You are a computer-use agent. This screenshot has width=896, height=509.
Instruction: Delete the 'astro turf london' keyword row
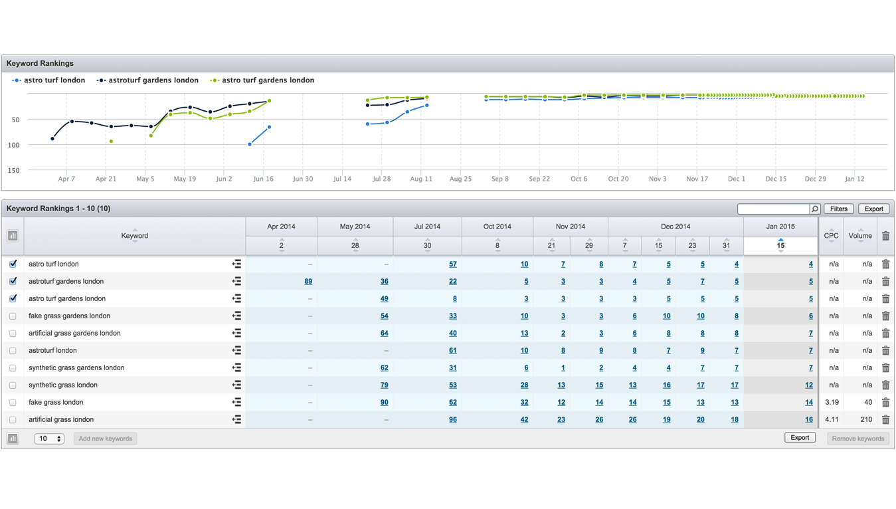885,264
